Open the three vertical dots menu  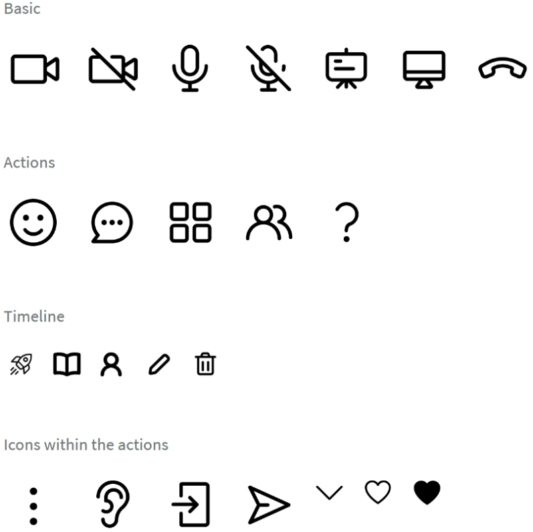pyautogui.click(x=33, y=506)
